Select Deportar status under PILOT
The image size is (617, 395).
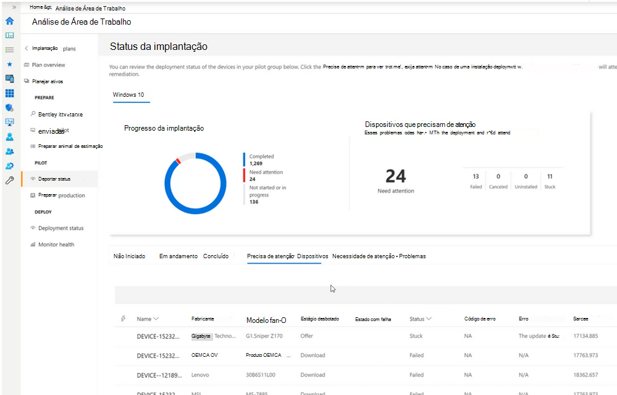[54, 179]
